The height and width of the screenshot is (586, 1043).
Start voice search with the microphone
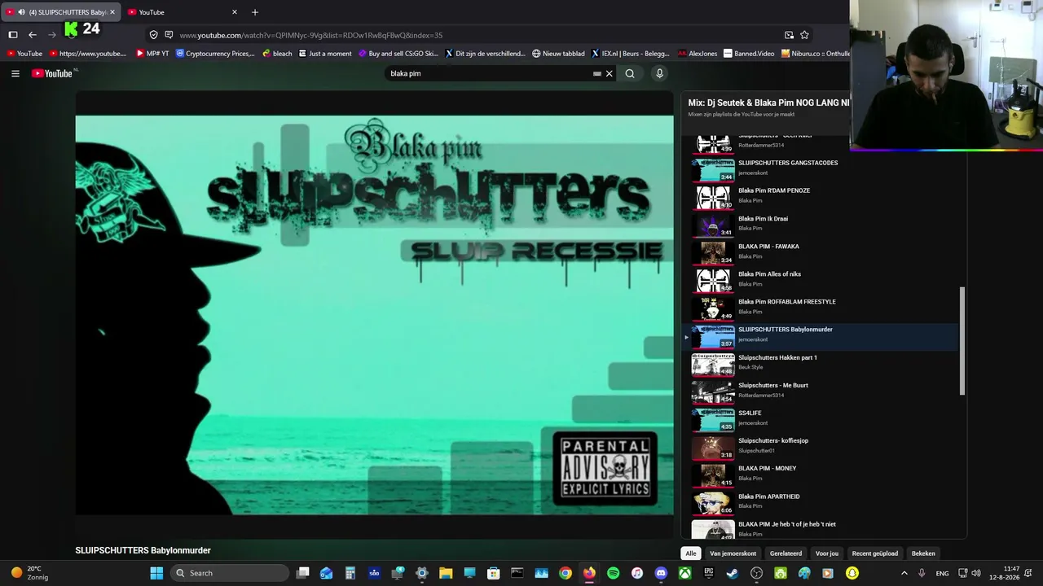[x=659, y=73]
